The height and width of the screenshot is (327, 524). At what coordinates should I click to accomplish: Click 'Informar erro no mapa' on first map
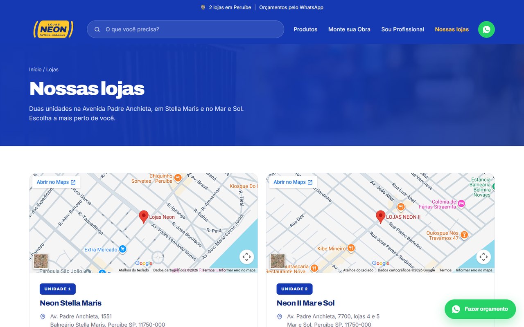(237, 270)
